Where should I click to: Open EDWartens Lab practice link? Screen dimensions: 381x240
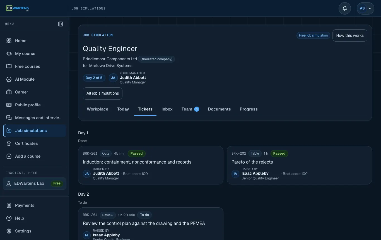pos(34,183)
